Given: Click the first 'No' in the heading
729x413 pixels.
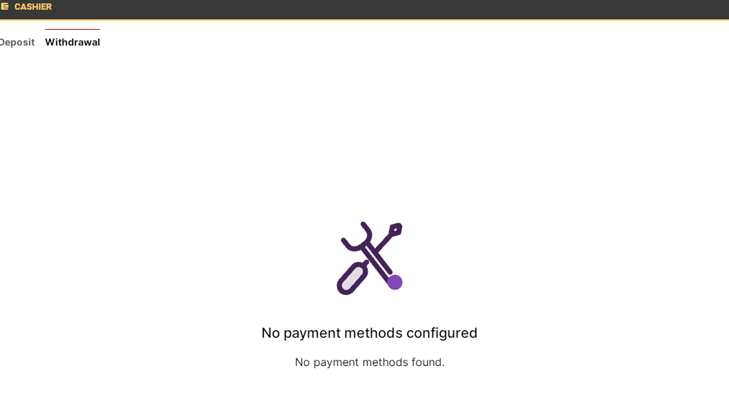Looking at the screenshot, I should (x=271, y=333).
